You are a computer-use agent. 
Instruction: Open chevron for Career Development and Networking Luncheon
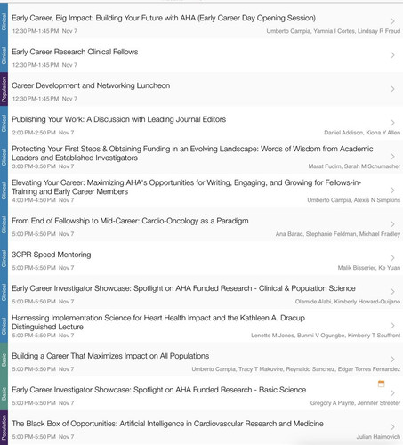coord(392,89)
